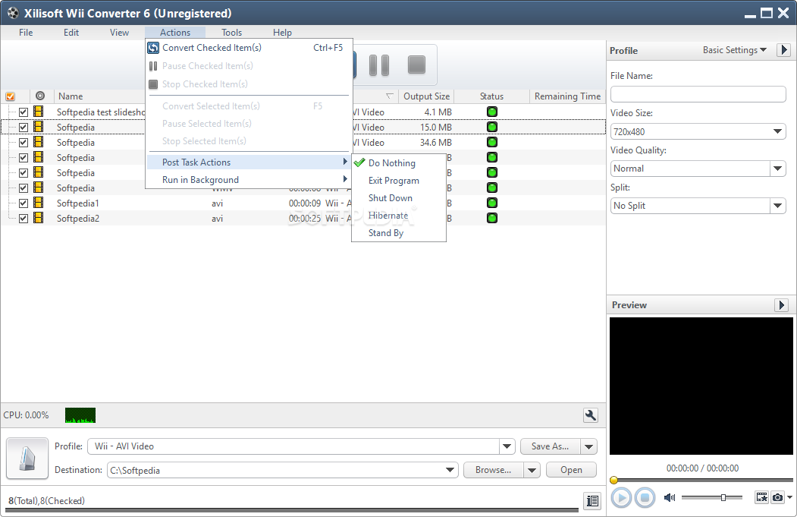
Task: Open the Help menu
Action: 282,33
